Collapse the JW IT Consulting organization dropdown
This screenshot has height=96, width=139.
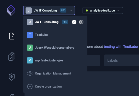pos(49,10)
